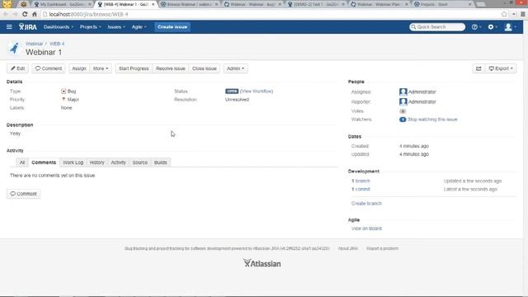The image size is (528, 297).
Task: Open the Agile dropdown menu
Action: [x=139, y=26]
